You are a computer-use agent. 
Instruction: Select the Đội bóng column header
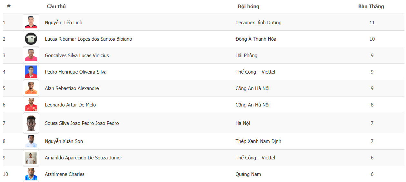tap(248, 6)
